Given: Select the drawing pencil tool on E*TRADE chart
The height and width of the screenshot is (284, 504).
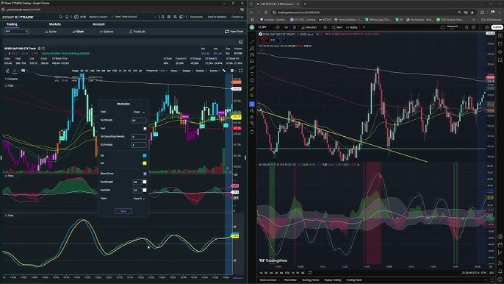Looking at the screenshot, I should 7,71.
